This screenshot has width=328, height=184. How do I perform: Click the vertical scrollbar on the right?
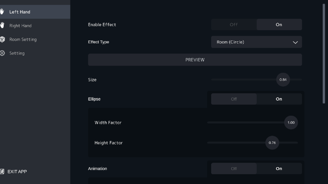[x=324, y=53]
